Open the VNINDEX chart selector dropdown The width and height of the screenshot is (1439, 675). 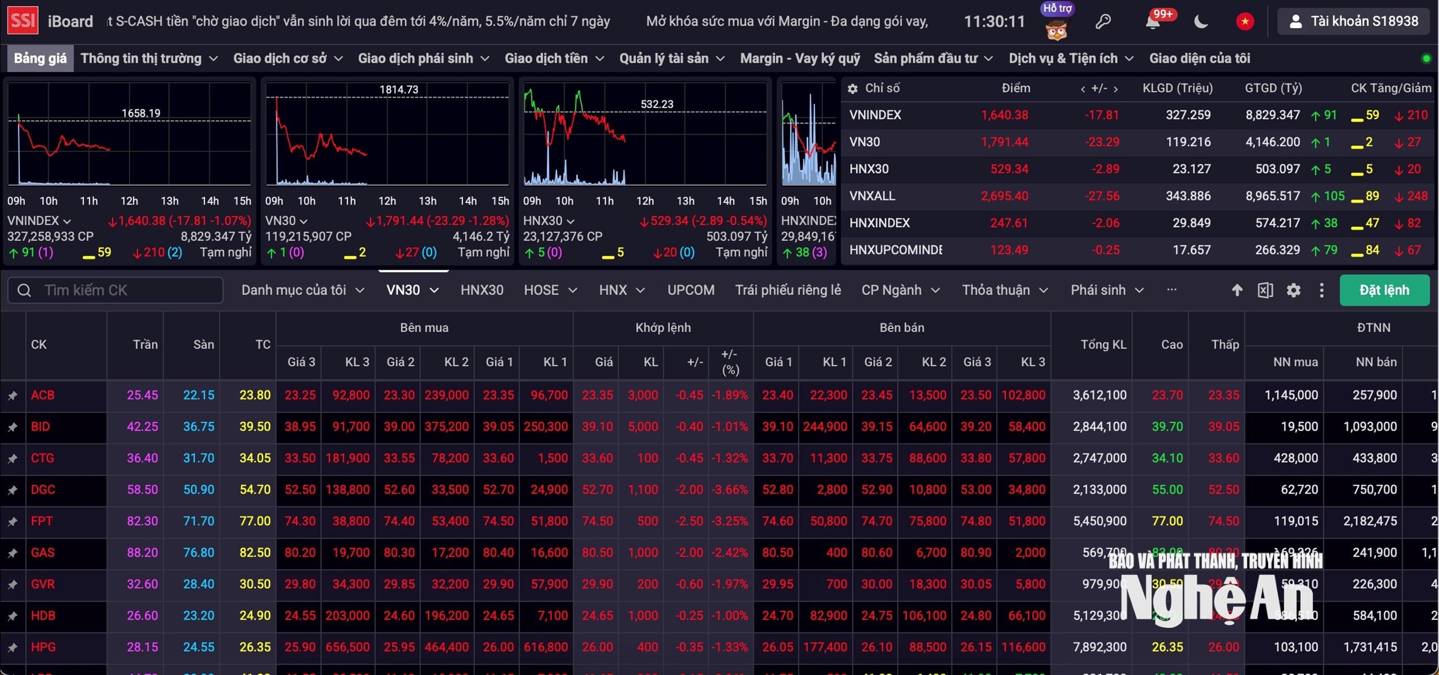coord(39,221)
